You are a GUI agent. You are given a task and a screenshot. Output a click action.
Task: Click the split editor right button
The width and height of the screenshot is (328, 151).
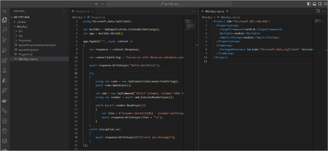[318, 11]
